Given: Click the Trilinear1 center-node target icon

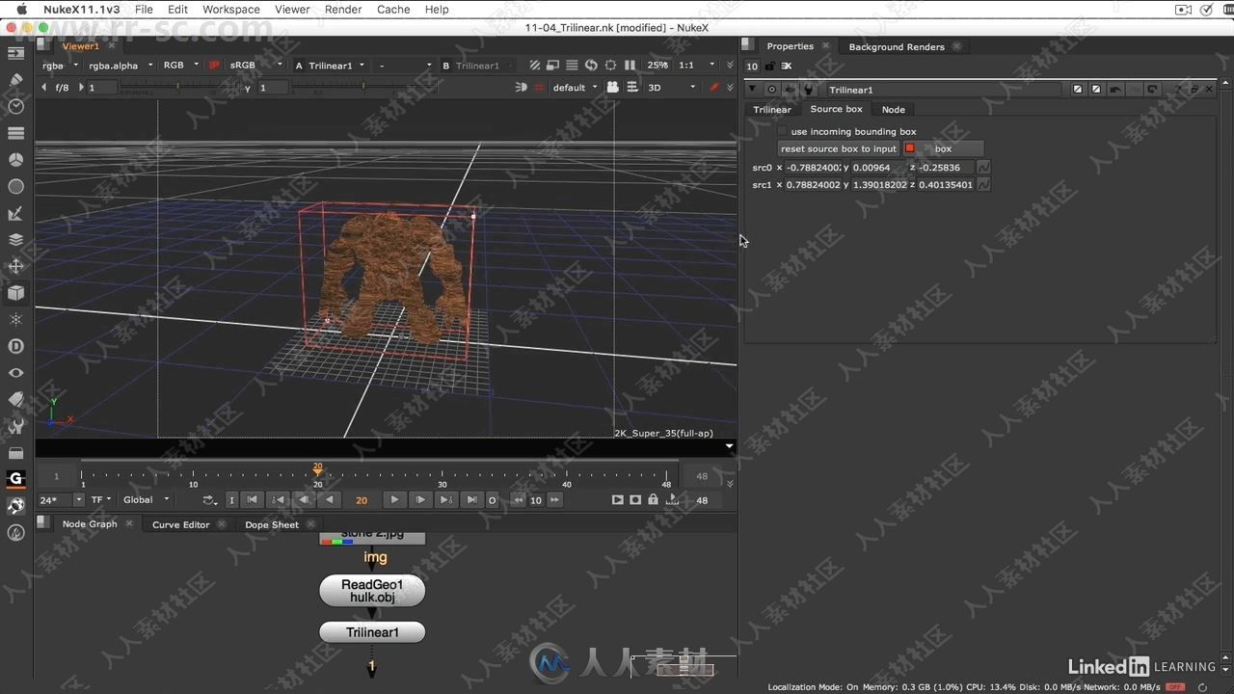Looking at the screenshot, I should point(771,90).
